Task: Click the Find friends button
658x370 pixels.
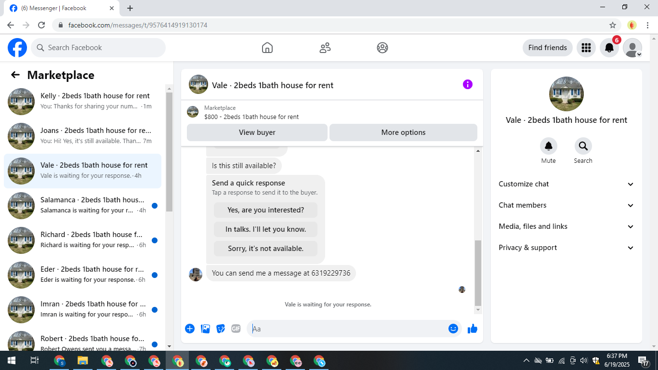Action: [x=548, y=48]
